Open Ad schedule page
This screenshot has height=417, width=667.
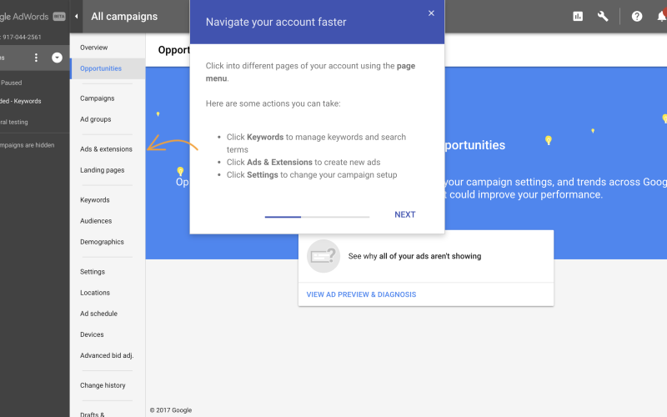coord(98,314)
